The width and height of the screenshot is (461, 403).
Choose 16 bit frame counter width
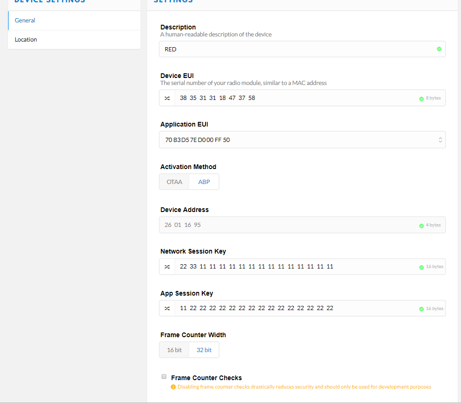pos(174,350)
